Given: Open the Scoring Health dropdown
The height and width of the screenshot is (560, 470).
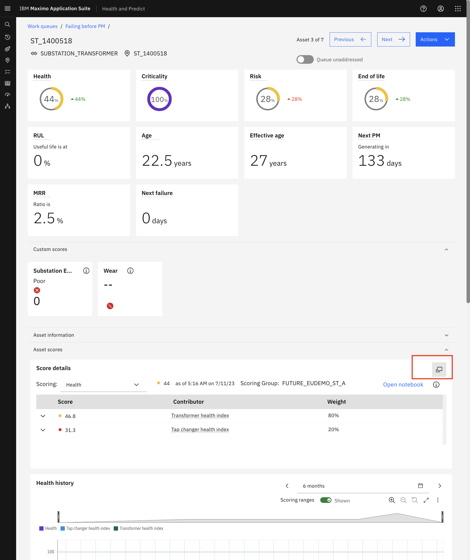Looking at the screenshot, I should [103, 385].
